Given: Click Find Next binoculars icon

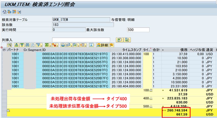Looking at the screenshot, I should [33, 45].
